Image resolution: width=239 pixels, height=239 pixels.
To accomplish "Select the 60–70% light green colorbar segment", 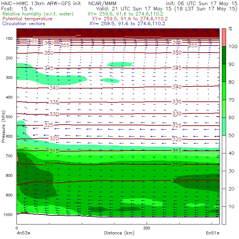I will pyautogui.click(x=224, y=109).
